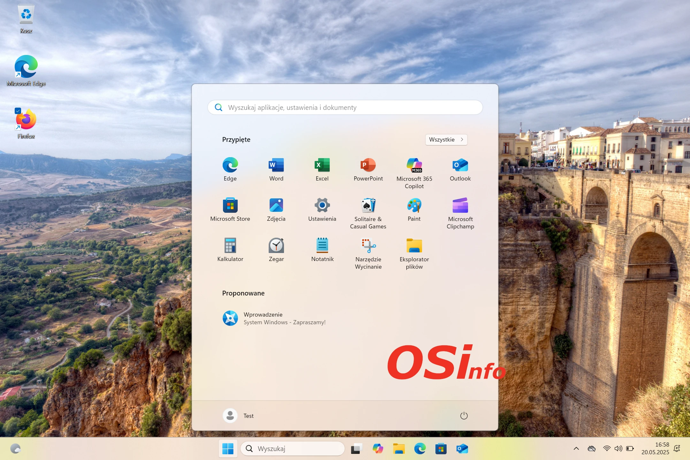Screen dimensions: 690x460
Task: Click the widgets icon on taskbar left
Action: pyautogui.click(x=15, y=449)
